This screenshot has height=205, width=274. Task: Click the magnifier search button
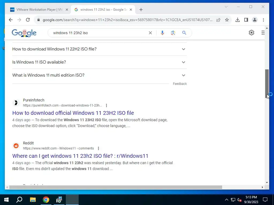[x=184, y=33]
